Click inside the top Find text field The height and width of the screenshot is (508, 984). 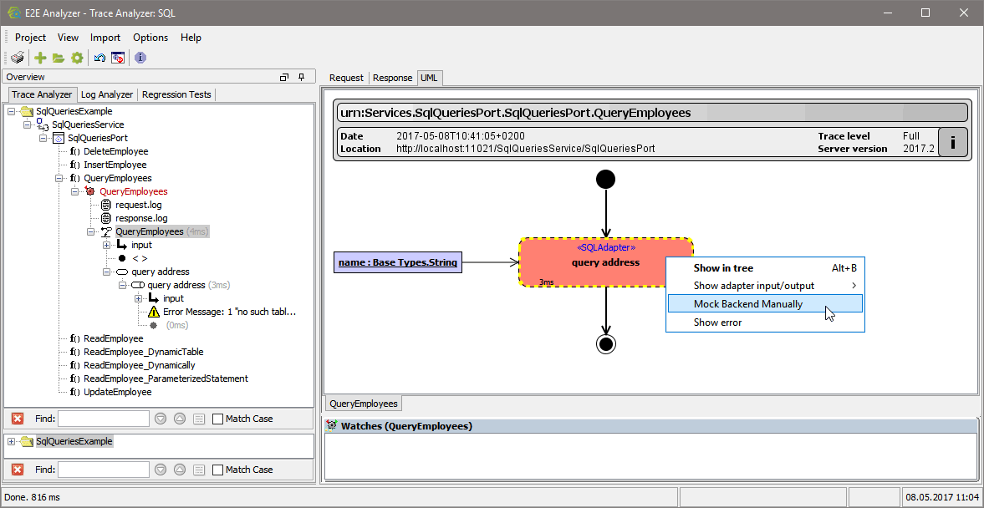[x=103, y=418]
